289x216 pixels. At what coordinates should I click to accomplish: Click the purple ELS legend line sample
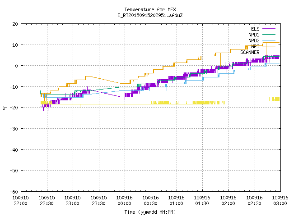(269, 29)
